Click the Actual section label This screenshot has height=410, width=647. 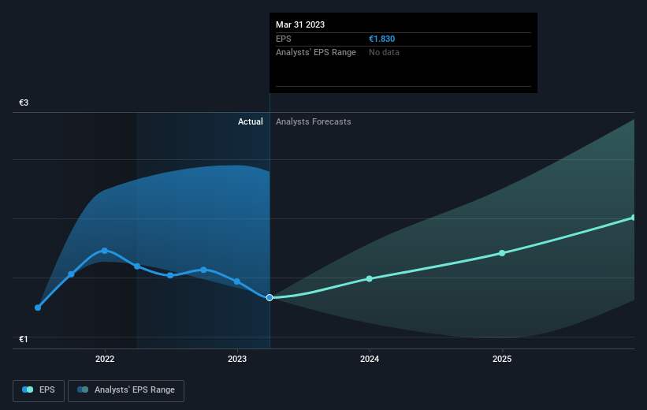point(251,121)
